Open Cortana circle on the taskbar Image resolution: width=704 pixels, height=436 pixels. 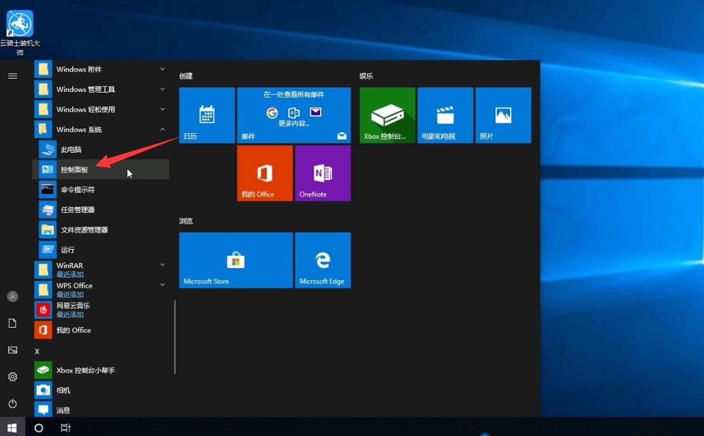[39, 428]
